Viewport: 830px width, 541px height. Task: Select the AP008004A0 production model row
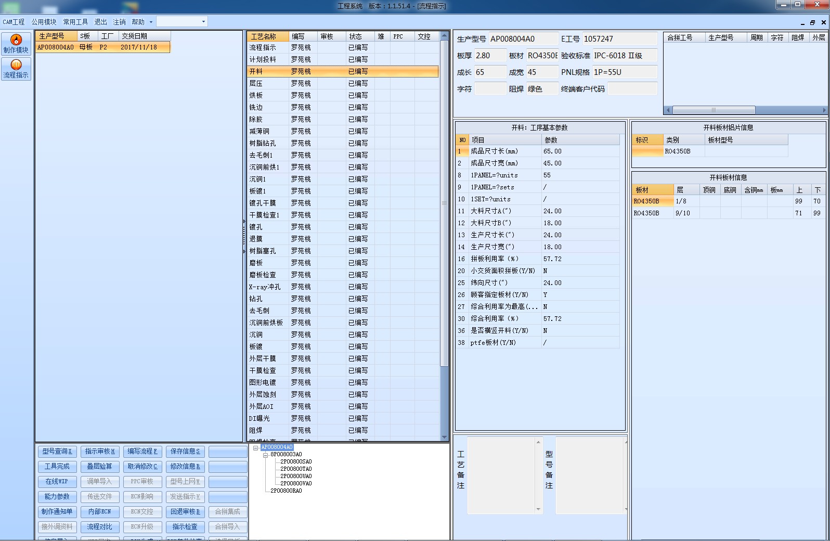point(103,47)
